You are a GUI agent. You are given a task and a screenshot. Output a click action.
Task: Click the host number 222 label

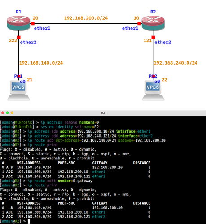(13, 40)
